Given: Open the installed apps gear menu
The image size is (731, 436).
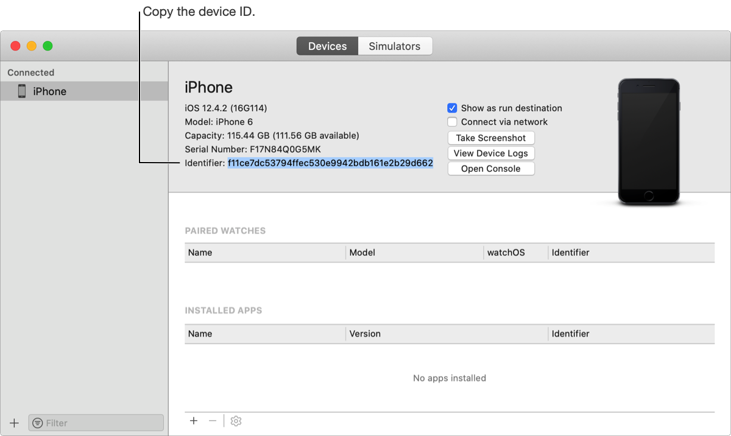Looking at the screenshot, I should point(236,421).
